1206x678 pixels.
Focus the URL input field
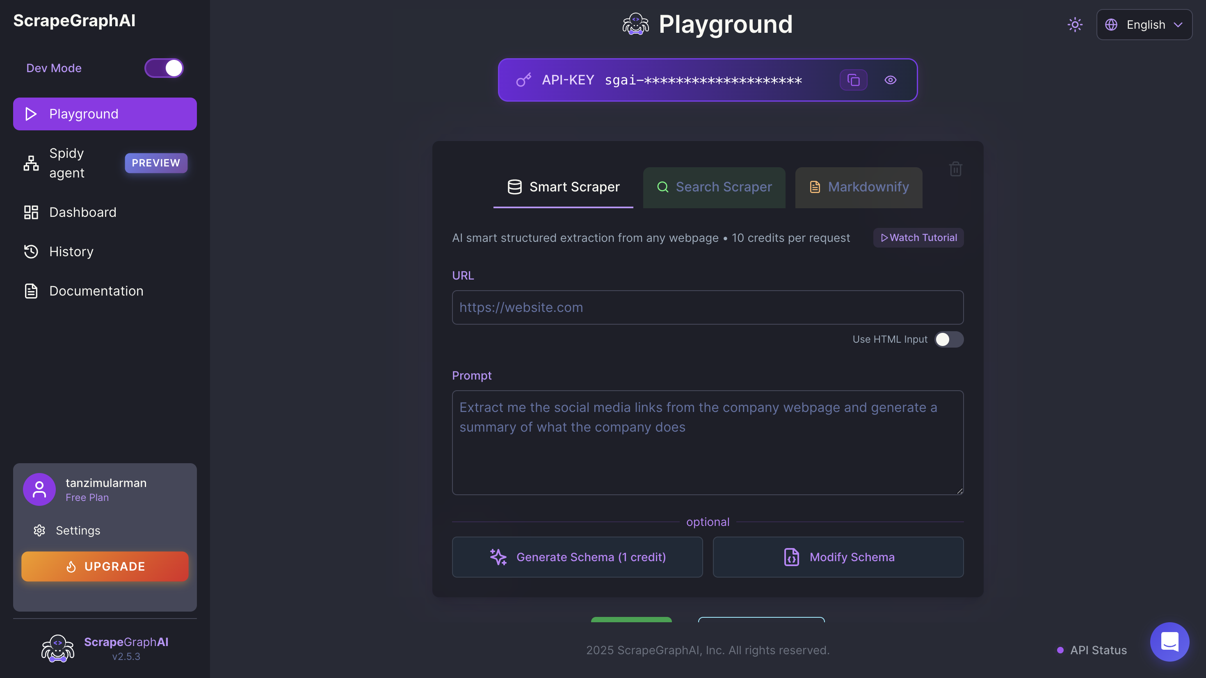point(708,307)
